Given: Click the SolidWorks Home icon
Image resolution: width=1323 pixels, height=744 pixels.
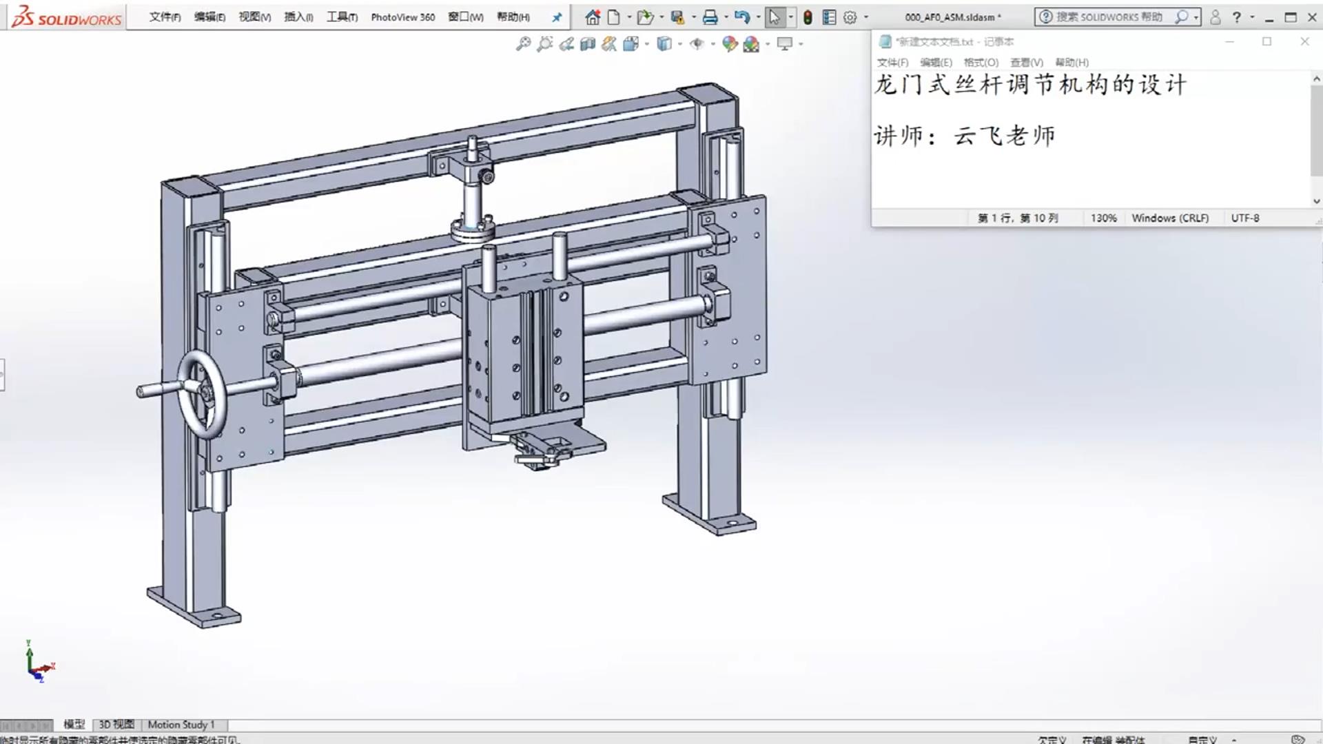Looking at the screenshot, I should point(593,17).
